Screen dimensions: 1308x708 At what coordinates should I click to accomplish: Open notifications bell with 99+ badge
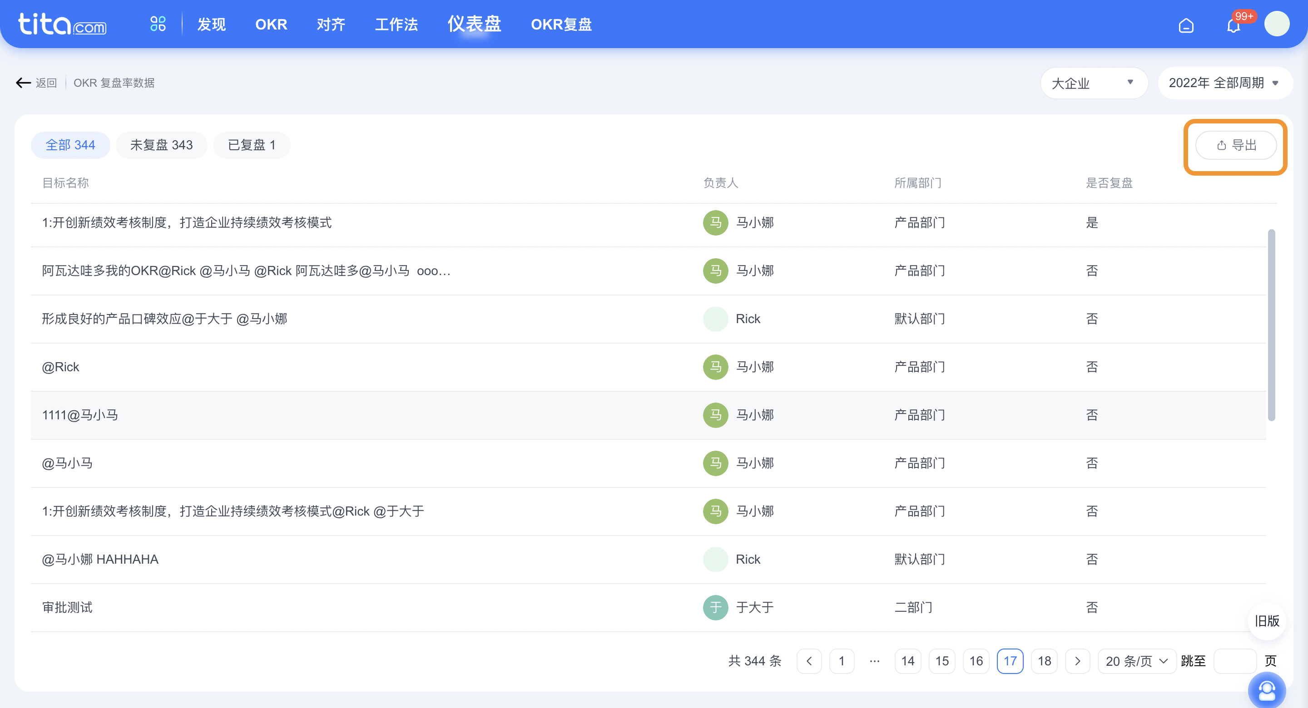point(1234,25)
